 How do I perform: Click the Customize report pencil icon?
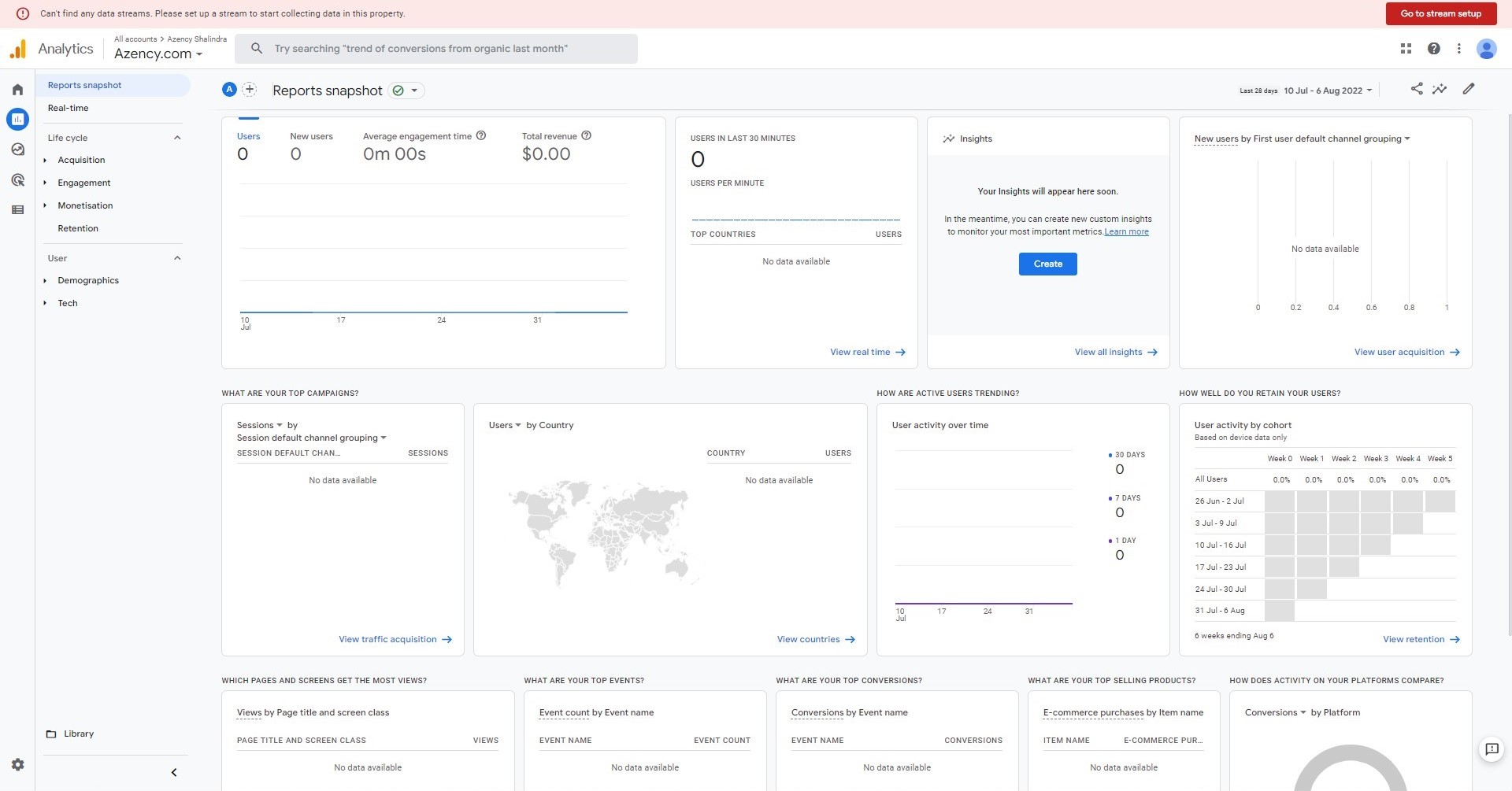(1469, 89)
